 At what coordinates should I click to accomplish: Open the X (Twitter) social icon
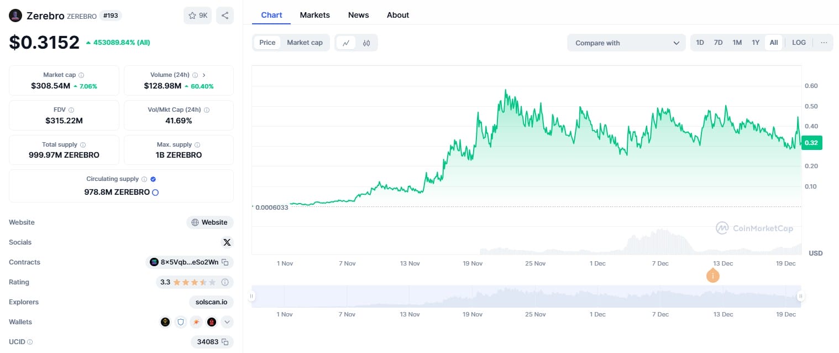(227, 242)
